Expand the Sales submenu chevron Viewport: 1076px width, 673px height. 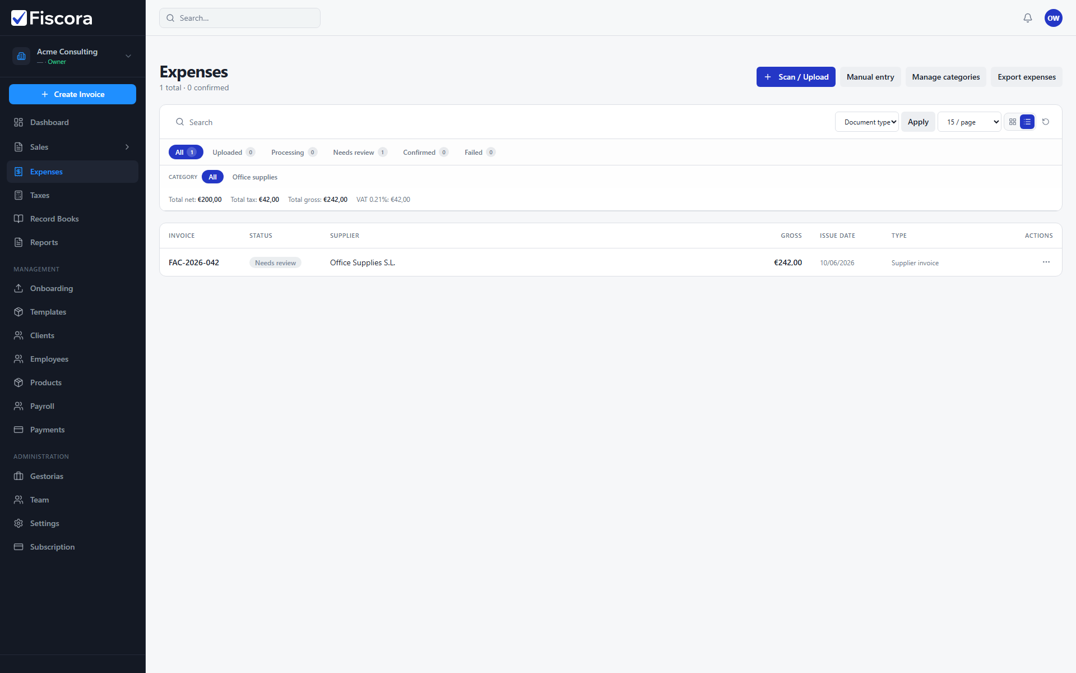pos(127,147)
